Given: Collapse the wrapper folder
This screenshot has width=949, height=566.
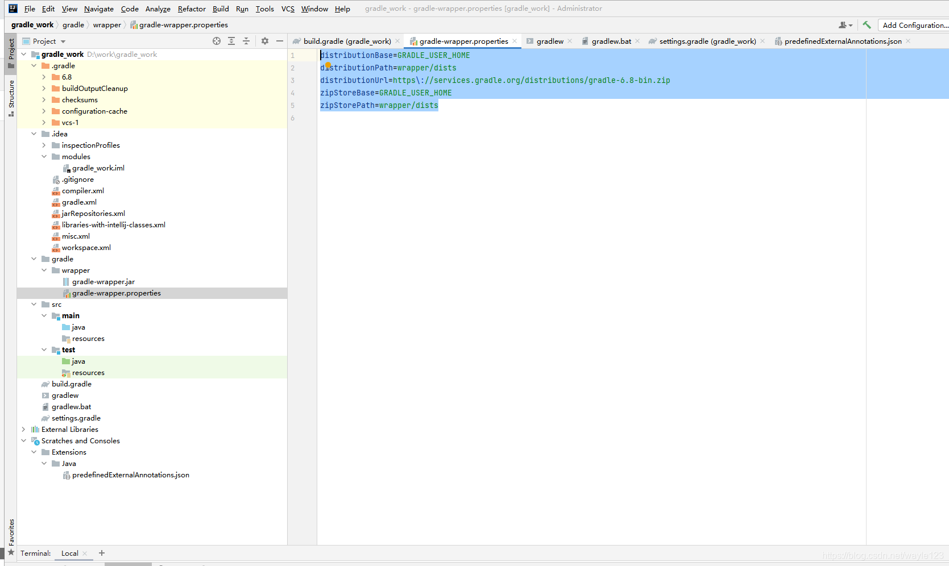Looking at the screenshot, I should (x=44, y=270).
